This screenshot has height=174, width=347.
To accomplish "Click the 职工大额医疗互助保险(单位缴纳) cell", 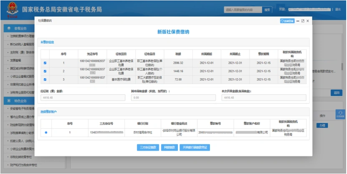I will click(x=150, y=80).
